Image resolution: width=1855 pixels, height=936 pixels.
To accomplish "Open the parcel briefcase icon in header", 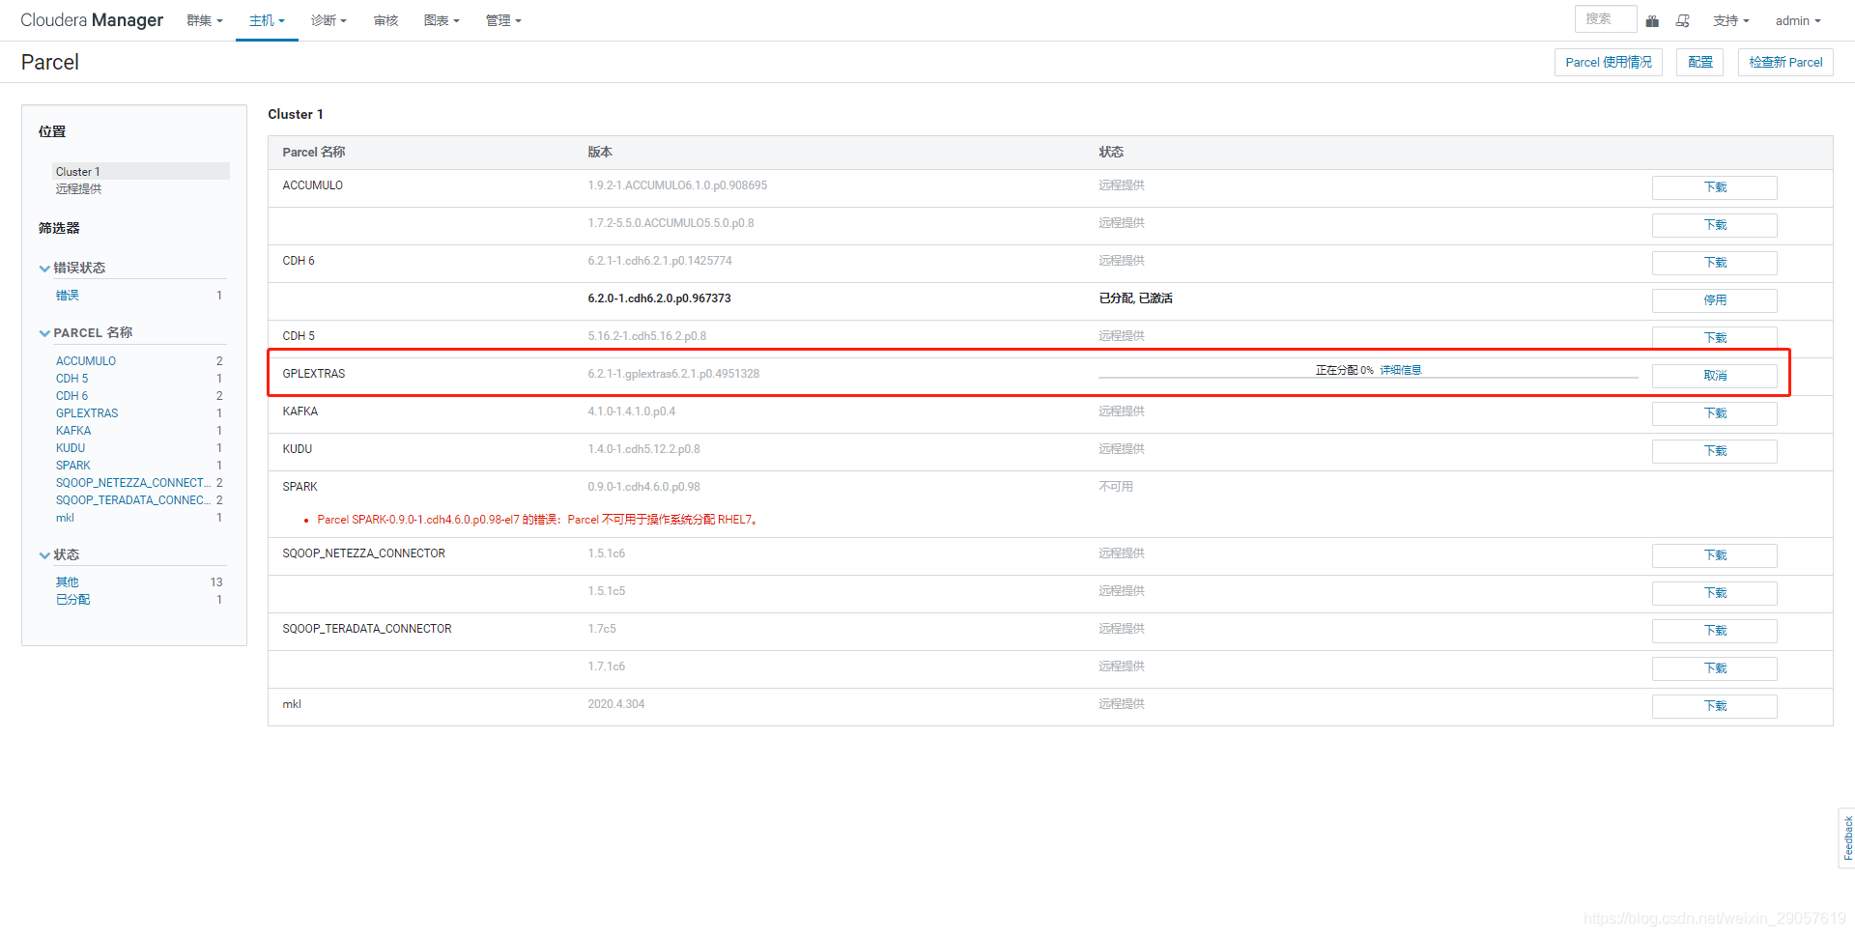I will (x=1652, y=20).
